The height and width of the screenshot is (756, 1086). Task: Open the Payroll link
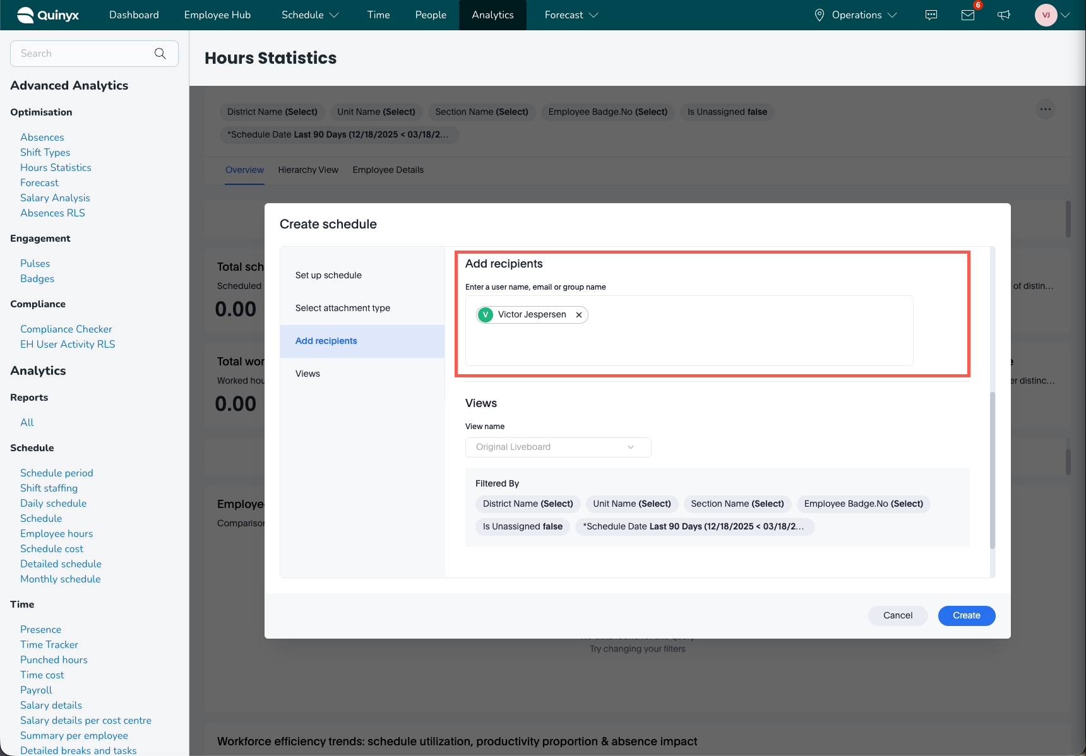point(36,690)
